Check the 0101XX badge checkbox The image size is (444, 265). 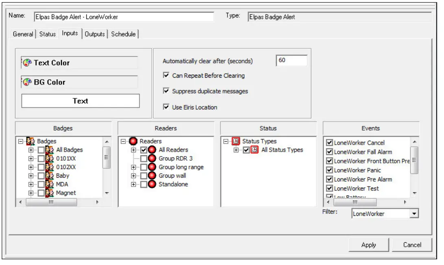41,159
